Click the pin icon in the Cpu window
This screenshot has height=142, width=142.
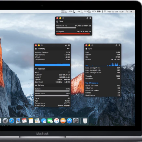click(116, 45)
